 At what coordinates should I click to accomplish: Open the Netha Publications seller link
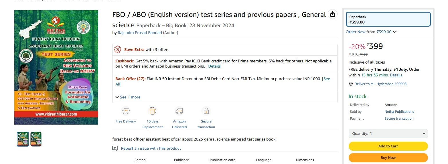pos(399,112)
